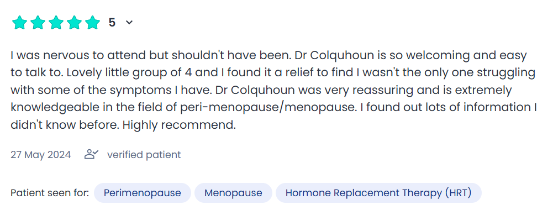Click the second teal rating star
The width and height of the screenshot is (553, 210).
click(38, 23)
